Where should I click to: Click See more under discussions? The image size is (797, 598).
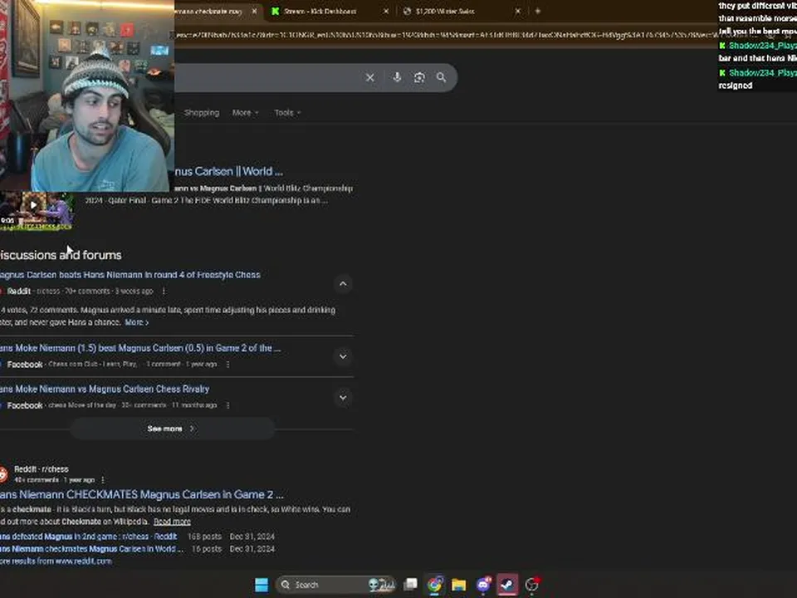click(173, 429)
